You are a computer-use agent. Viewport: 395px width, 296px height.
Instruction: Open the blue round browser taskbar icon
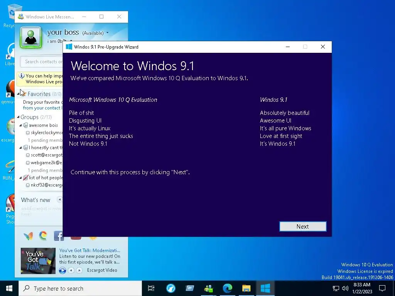tap(170, 288)
